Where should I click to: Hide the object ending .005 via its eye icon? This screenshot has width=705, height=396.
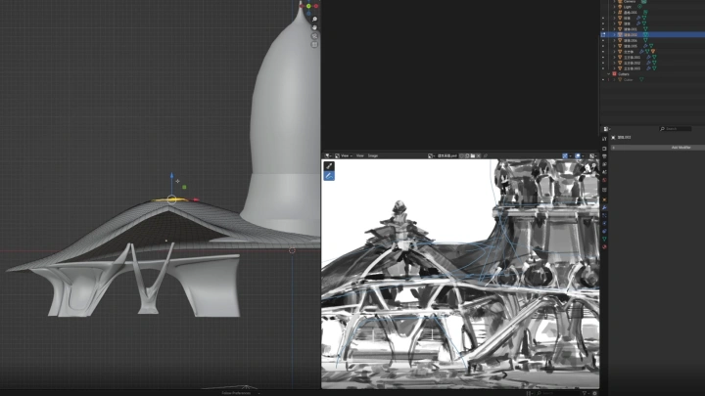click(x=603, y=46)
